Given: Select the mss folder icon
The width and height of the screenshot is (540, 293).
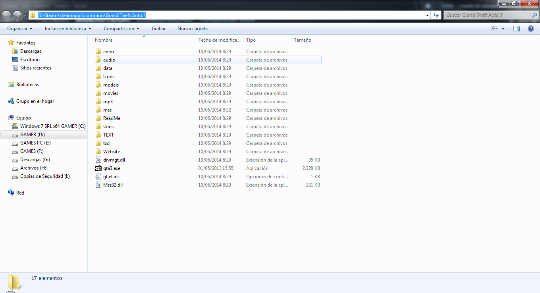Looking at the screenshot, I should 98,110.
